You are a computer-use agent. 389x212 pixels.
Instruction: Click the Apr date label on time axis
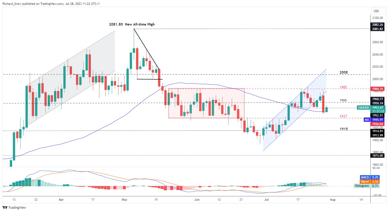click(61, 200)
